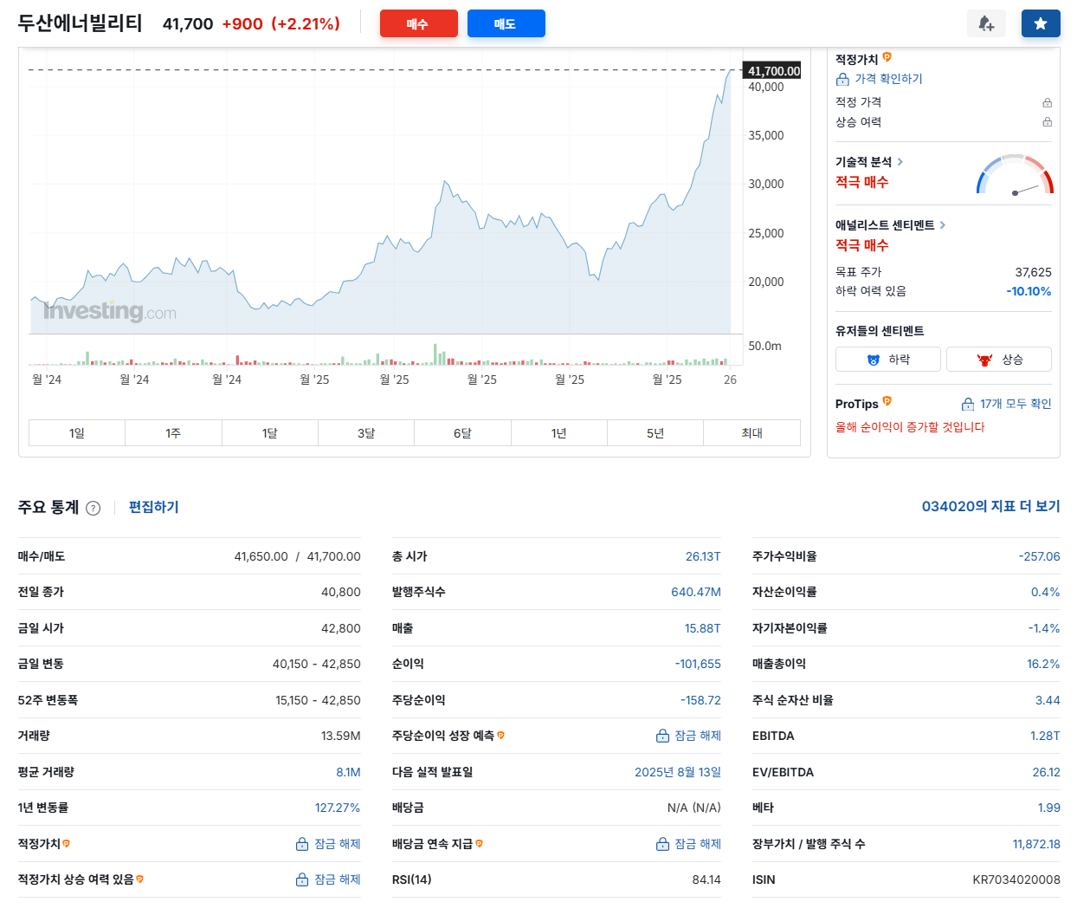Image resolution: width=1077 pixels, height=915 pixels.
Task: Select the 5년 chart range tab
Action: [x=655, y=433]
